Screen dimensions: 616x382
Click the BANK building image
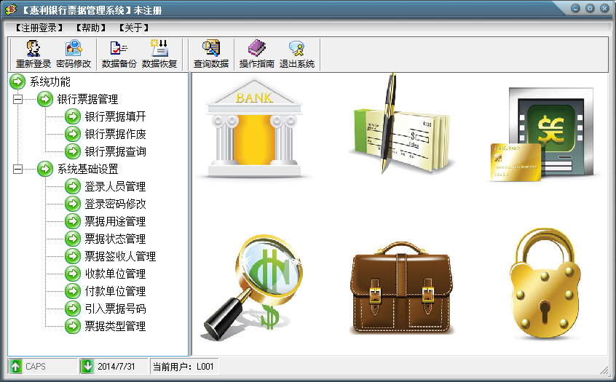coord(254,127)
